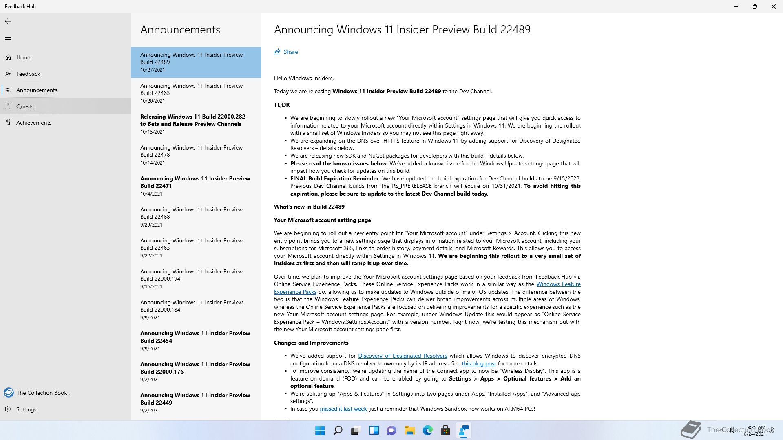Click the Settings gear icon
The height and width of the screenshot is (440, 783).
[x=8, y=409]
